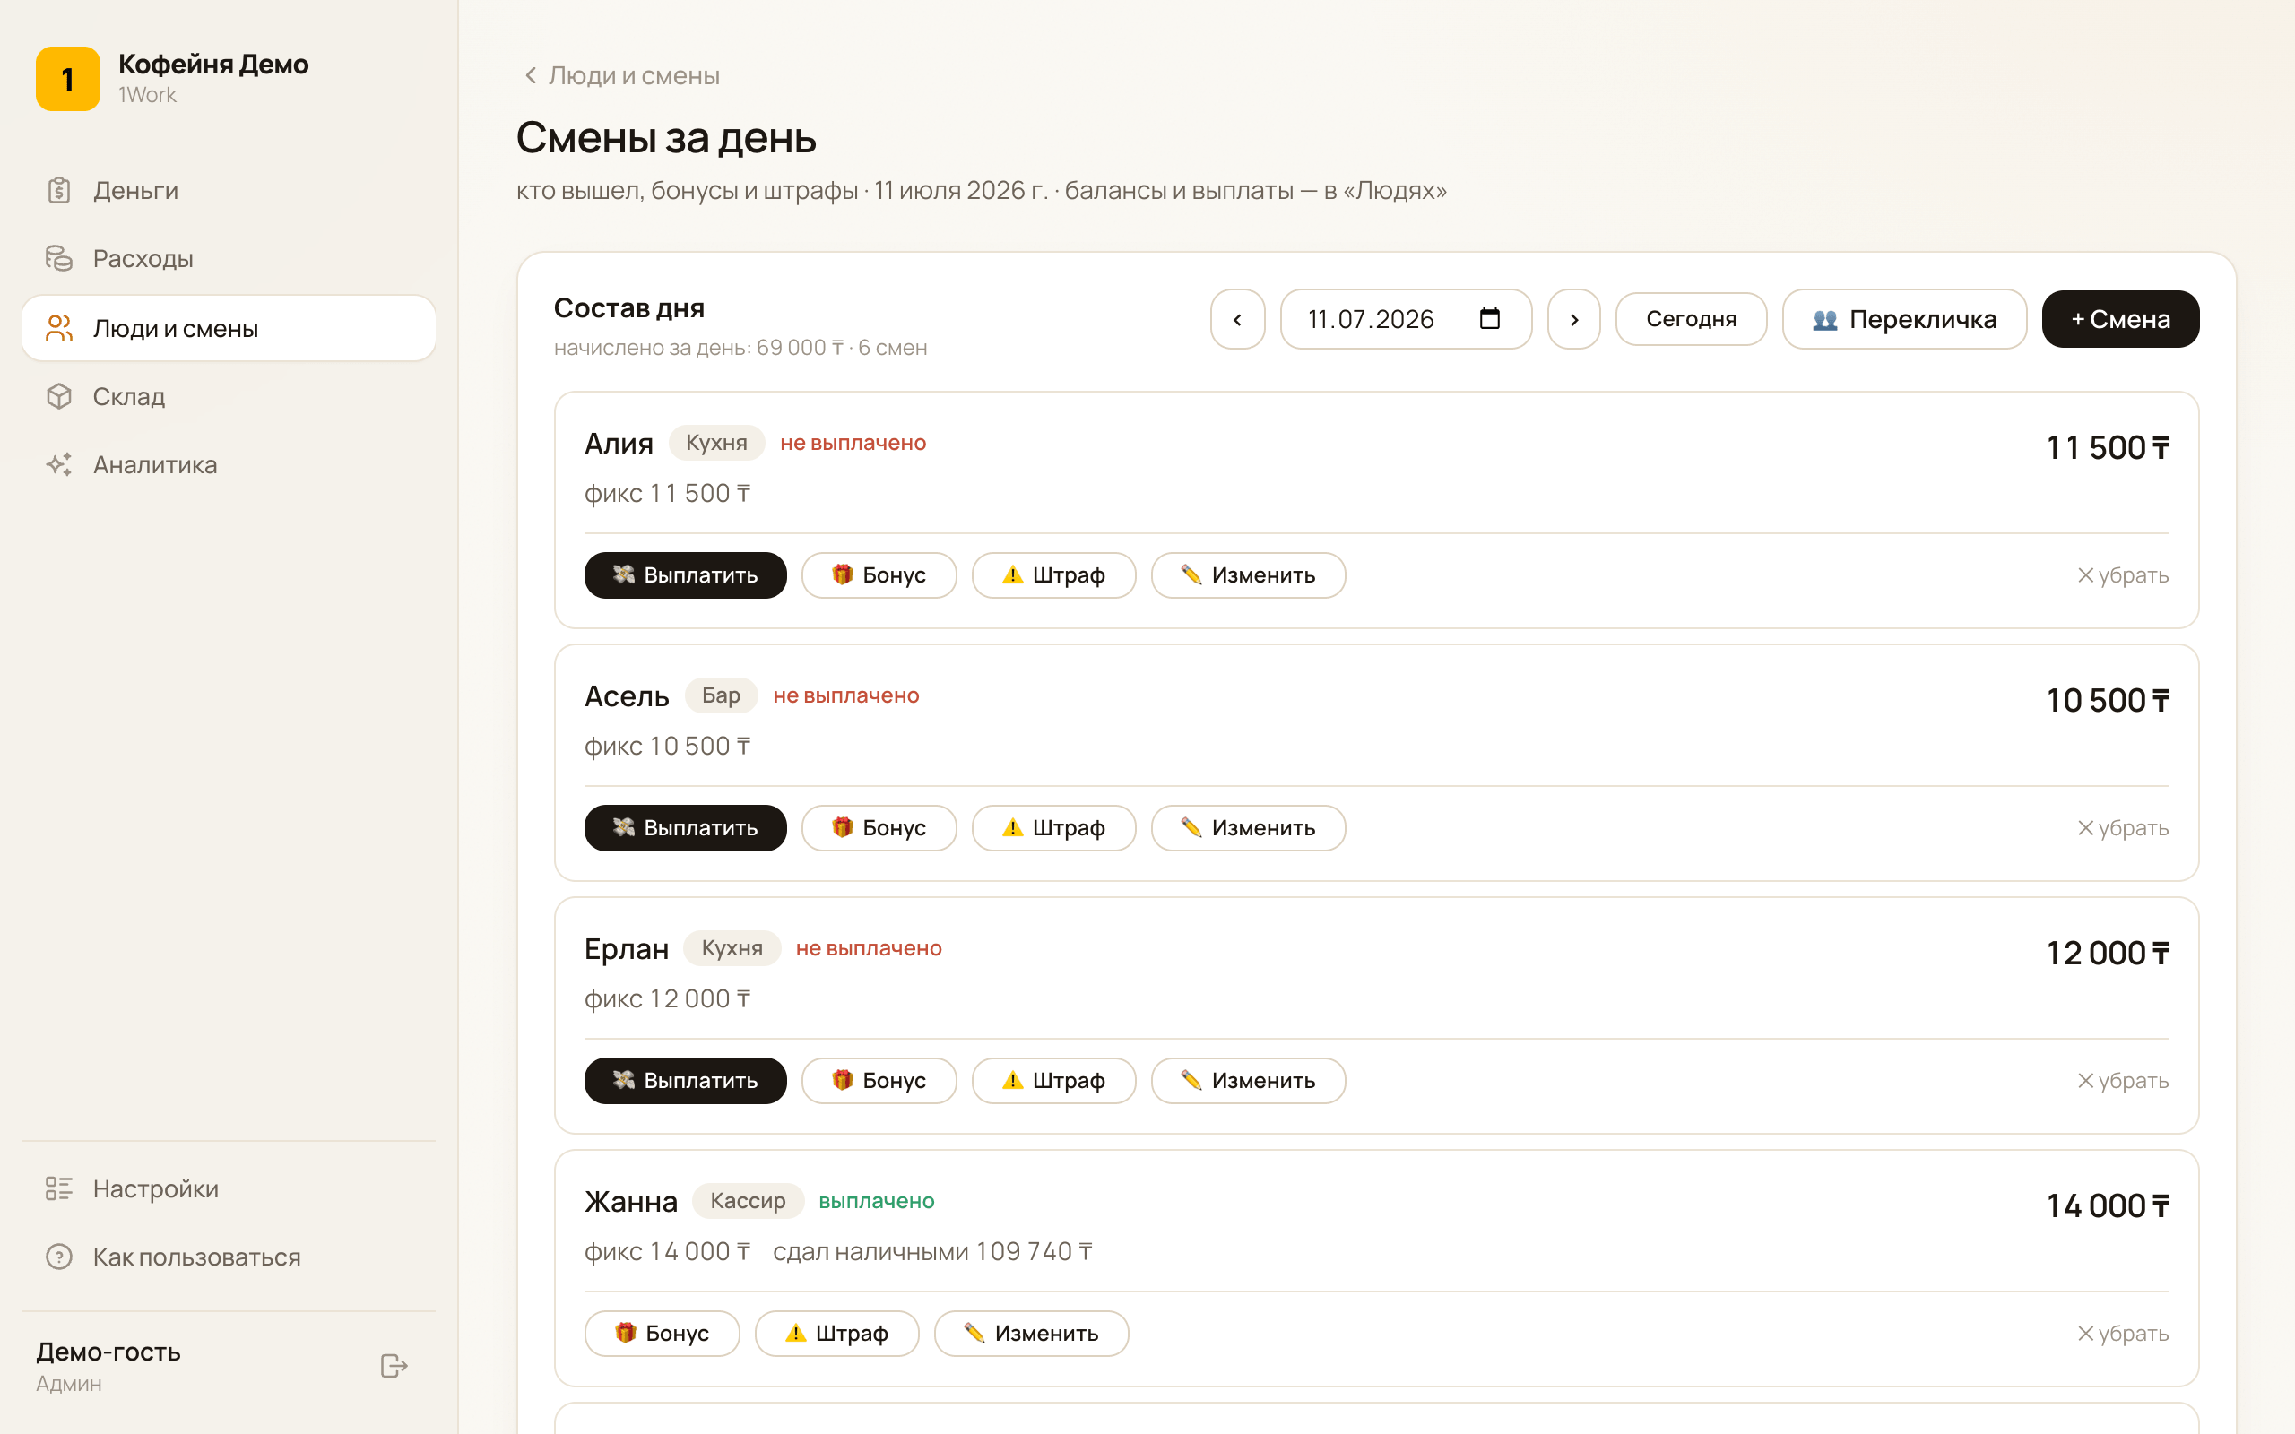Add a Бонус for Ерлан
The width and height of the screenshot is (2295, 1434).
tap(879, 1081)
